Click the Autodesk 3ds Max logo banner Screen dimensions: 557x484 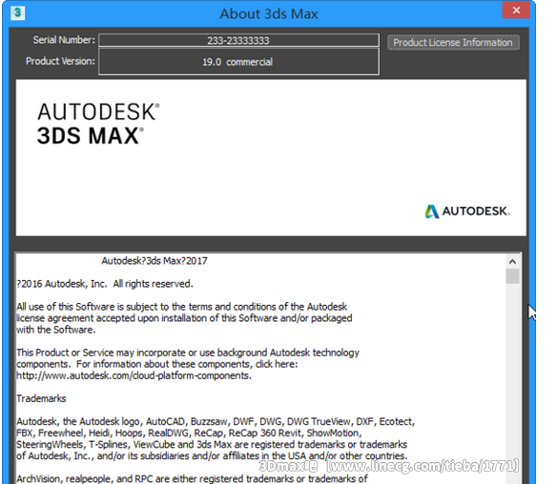coord(271,157)
